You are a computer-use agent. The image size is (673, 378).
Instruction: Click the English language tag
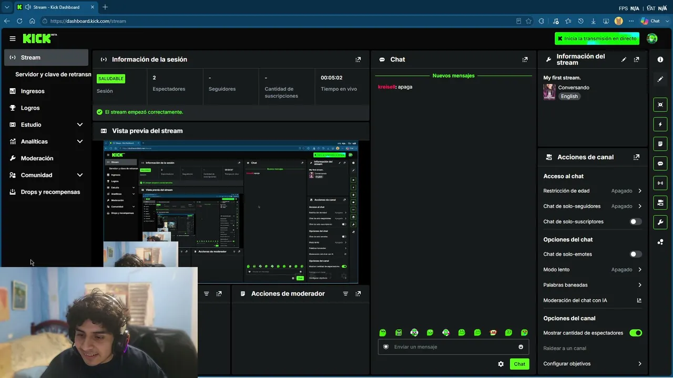(x=569, y=97)
